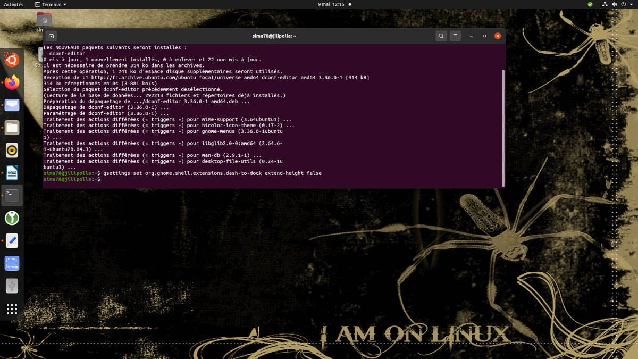638x359 pixels.
Task: Click the green checkmark status indicator
Action: (x=590, y=4)
